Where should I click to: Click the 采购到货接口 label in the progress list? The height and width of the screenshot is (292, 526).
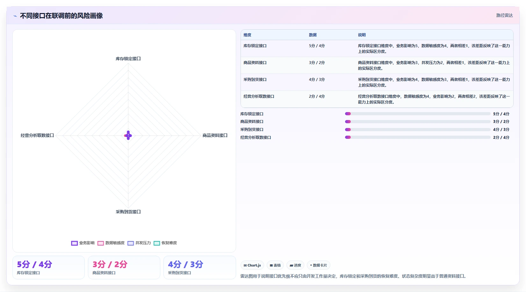click(252, 130)
